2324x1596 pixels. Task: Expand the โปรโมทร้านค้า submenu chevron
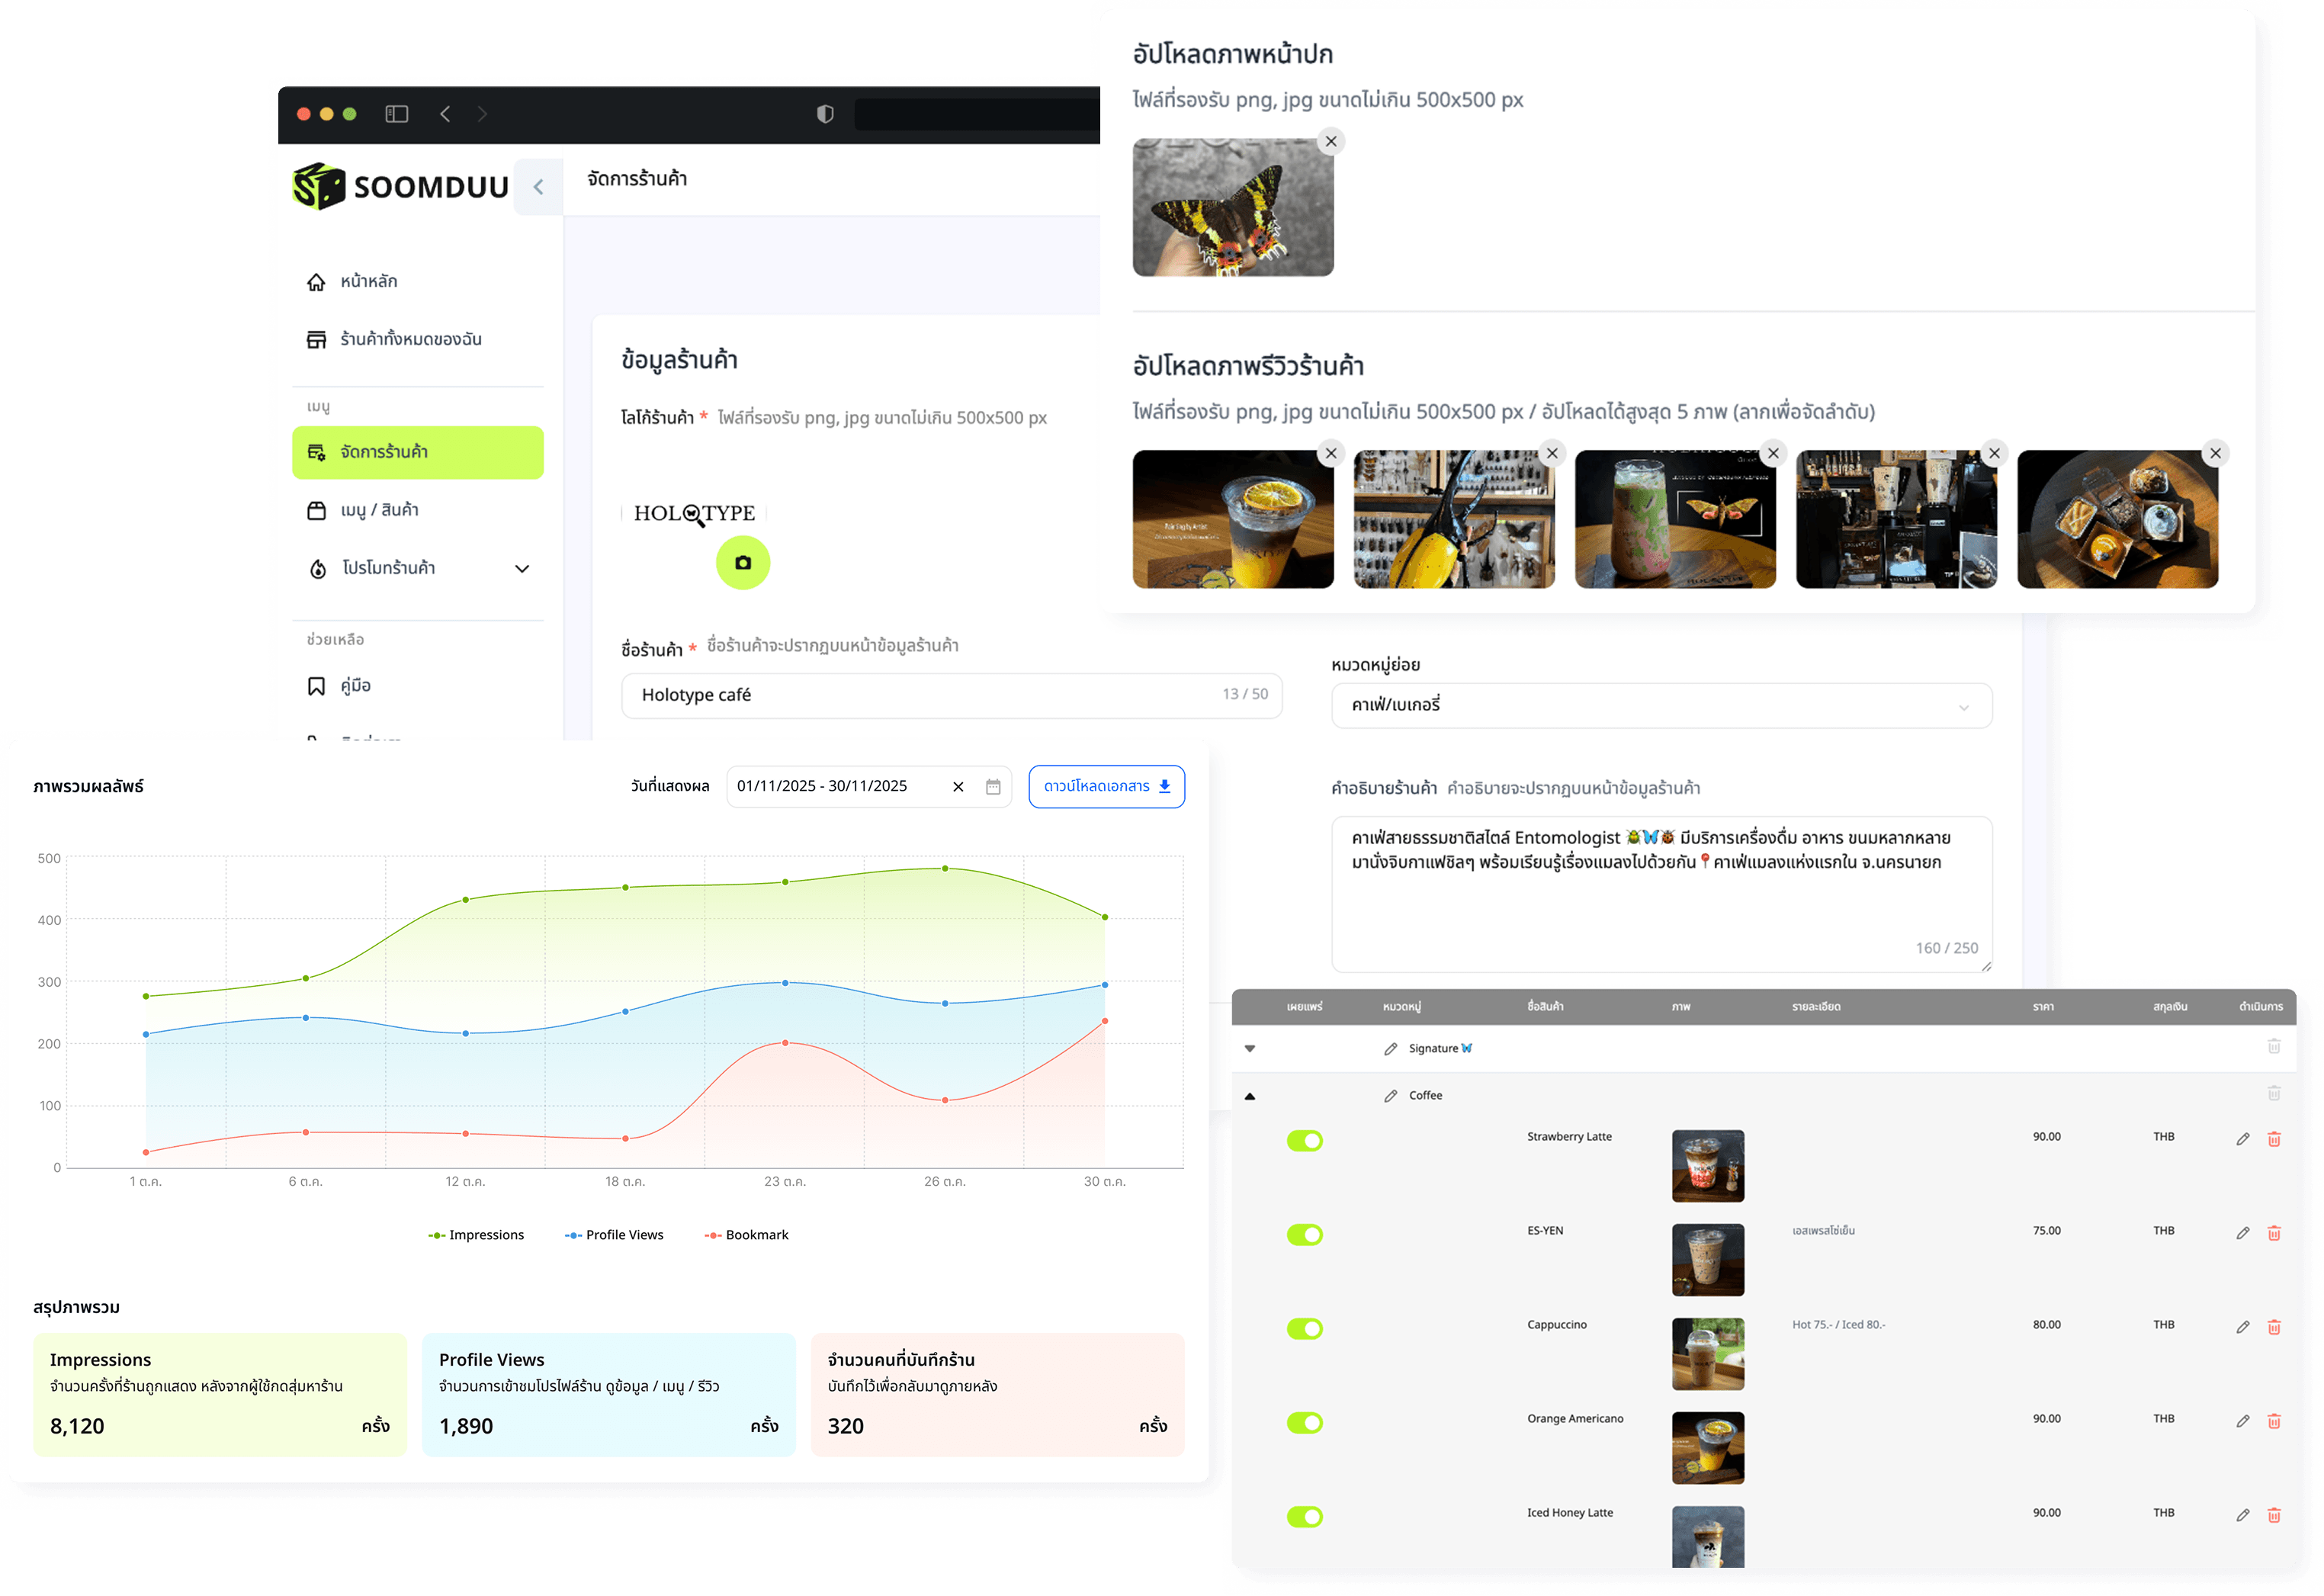point(522,568)
